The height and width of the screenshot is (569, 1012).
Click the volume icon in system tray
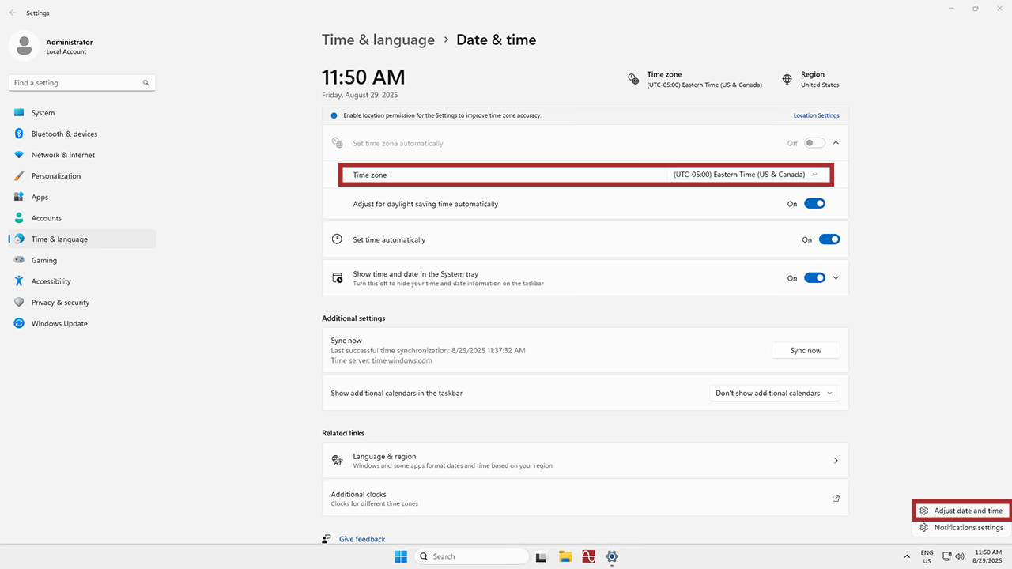[959, 556]
